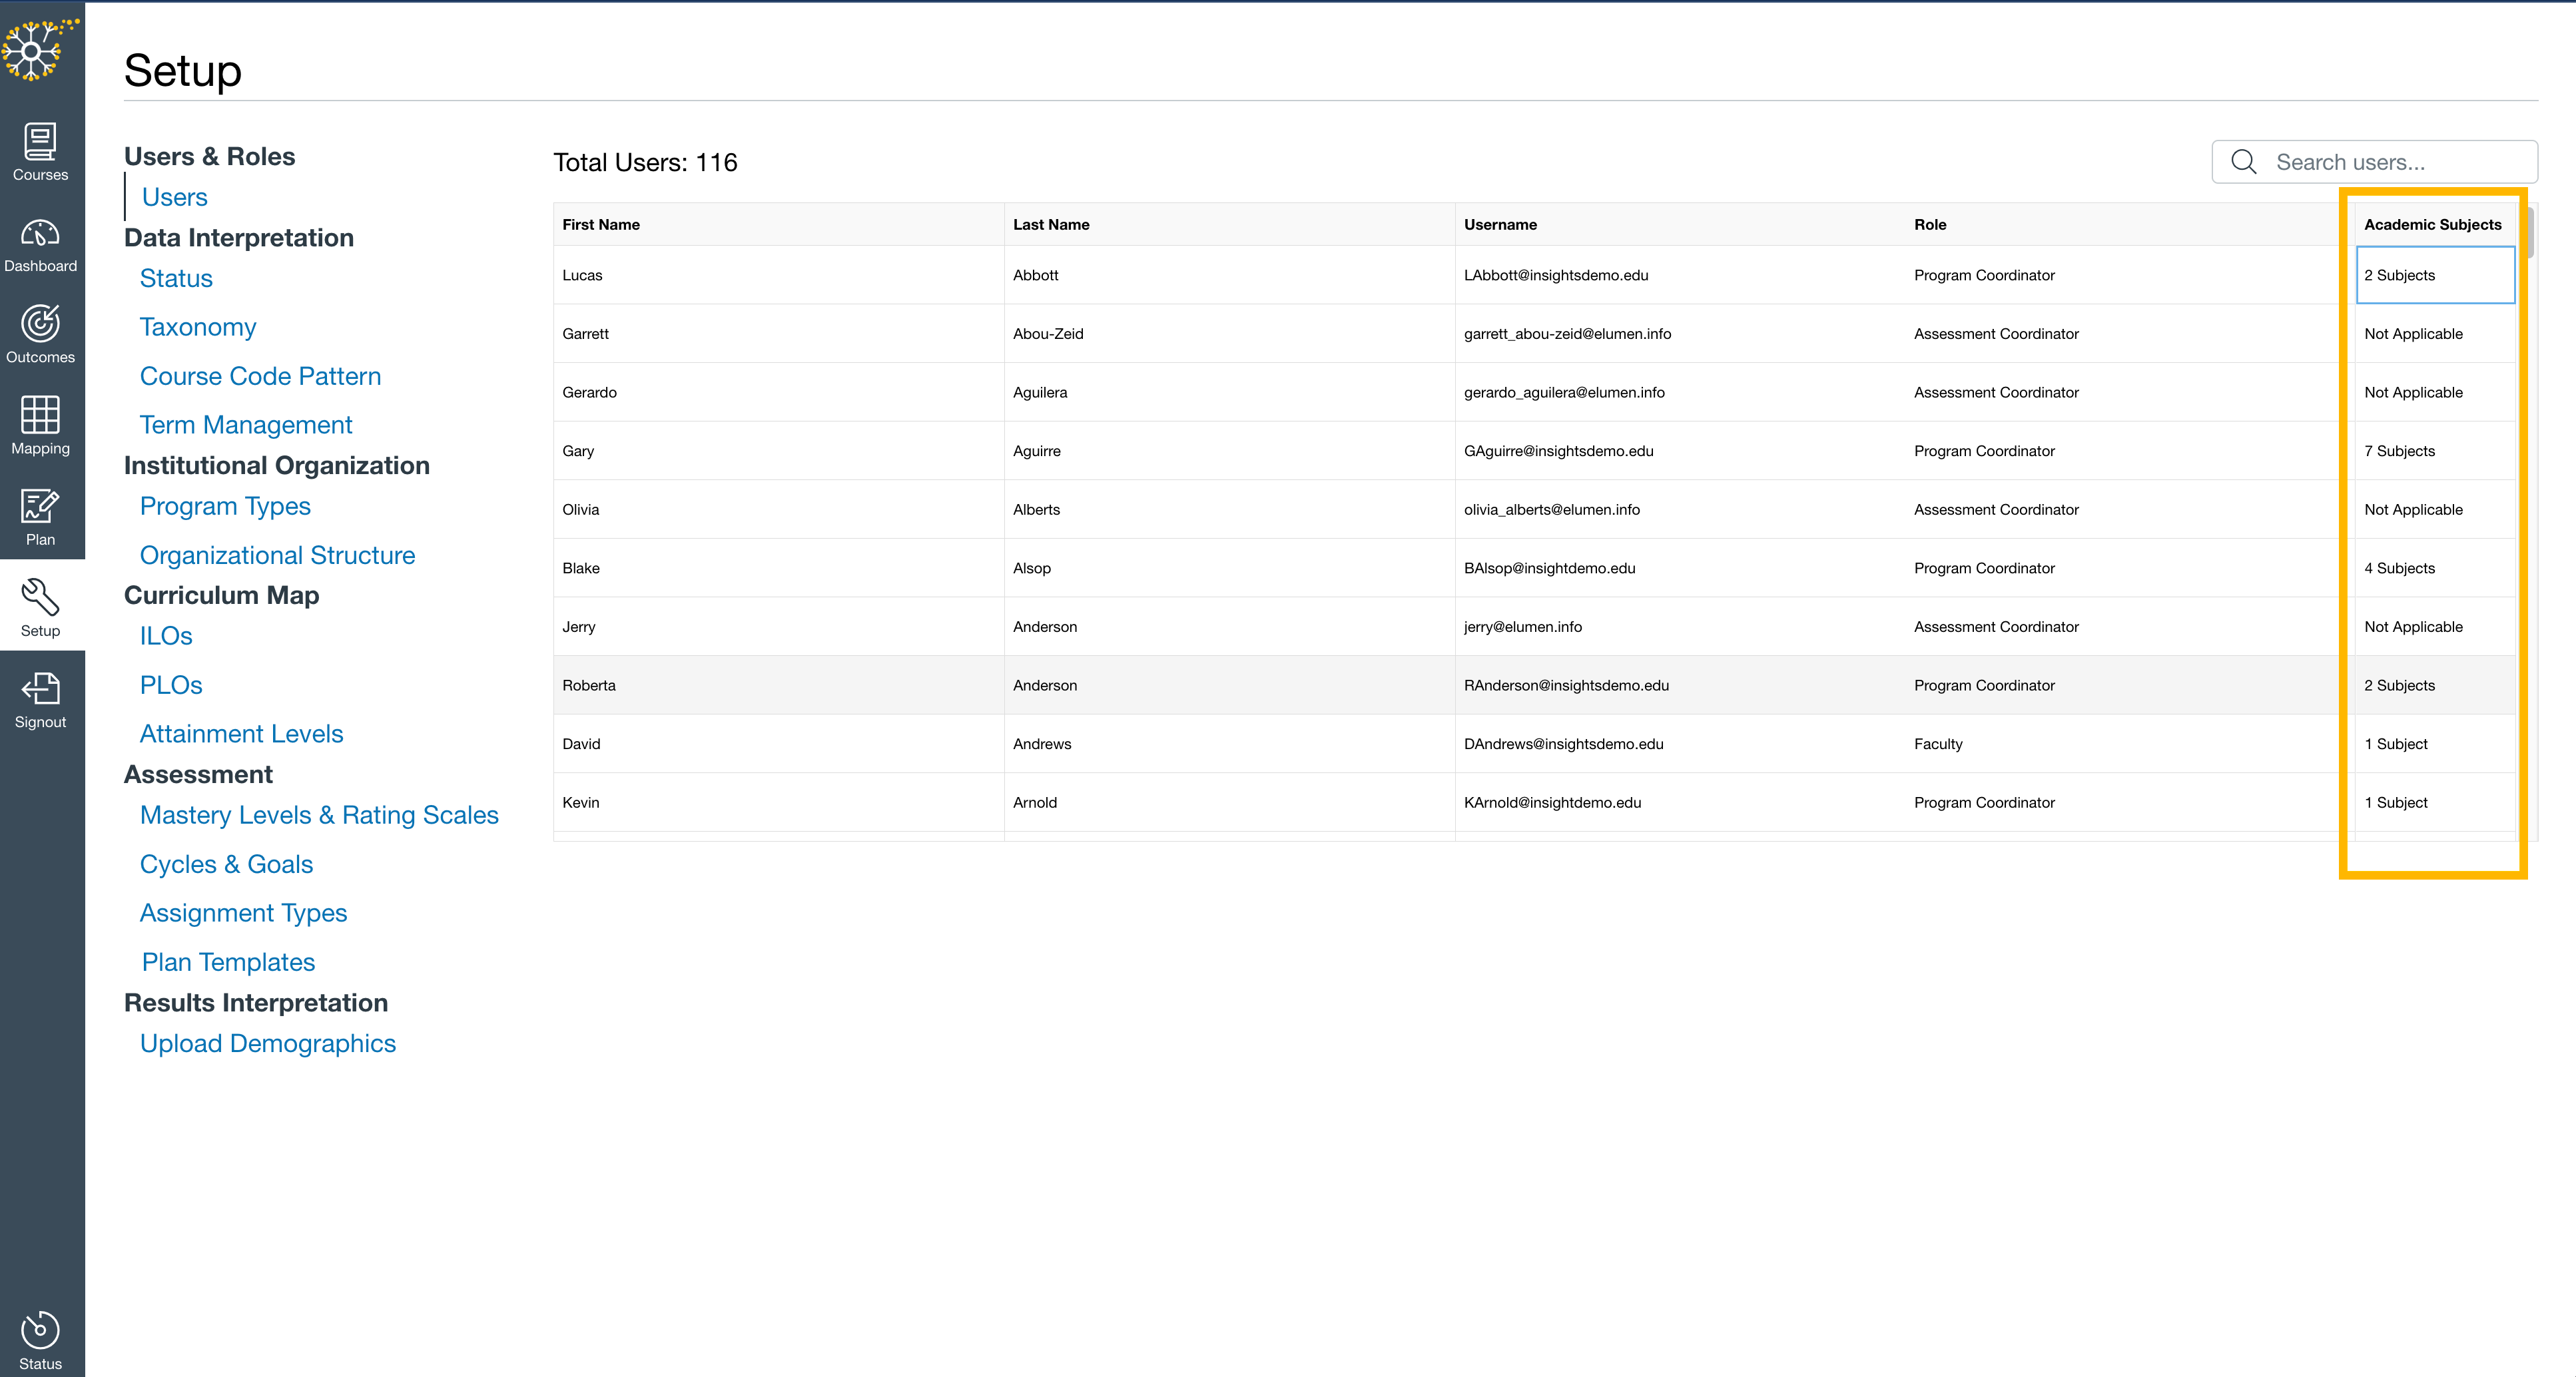Open the Taxonomy link
This screenshot has height=1377, width=2576.
coord(198,327)
